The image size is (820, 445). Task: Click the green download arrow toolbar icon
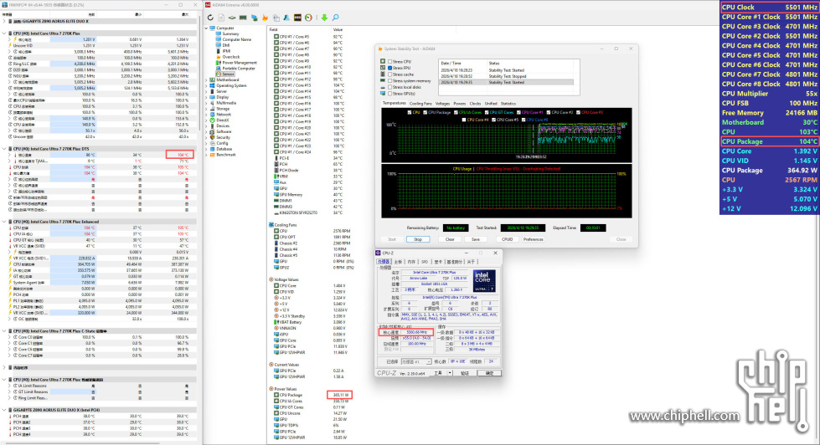point(324,18)
